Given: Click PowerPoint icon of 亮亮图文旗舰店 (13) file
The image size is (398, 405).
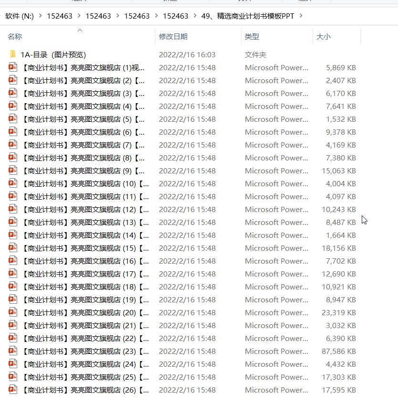Looking at the screenshot, I should [13, 222].
